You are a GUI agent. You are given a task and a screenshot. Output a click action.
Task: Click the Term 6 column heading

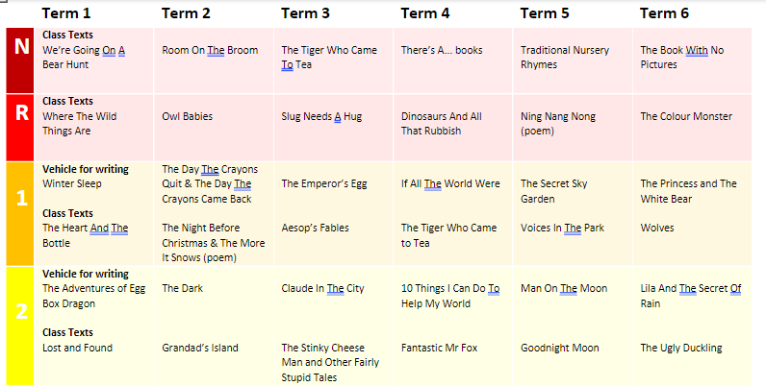(664, 13)
